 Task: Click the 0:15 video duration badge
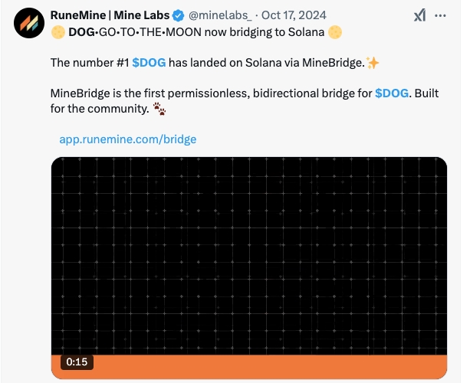(77, 362)
